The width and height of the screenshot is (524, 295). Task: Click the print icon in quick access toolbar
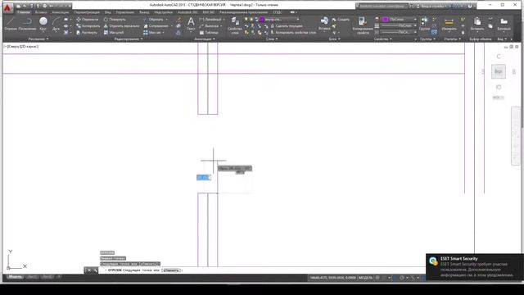tap(44, 6)
